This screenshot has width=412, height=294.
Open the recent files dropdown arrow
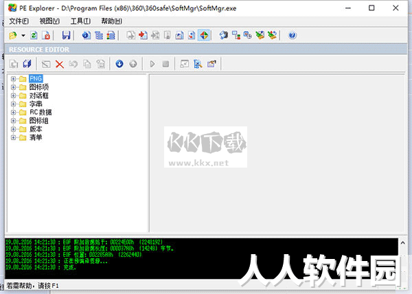pyautogui.click(x=23, y=35)
